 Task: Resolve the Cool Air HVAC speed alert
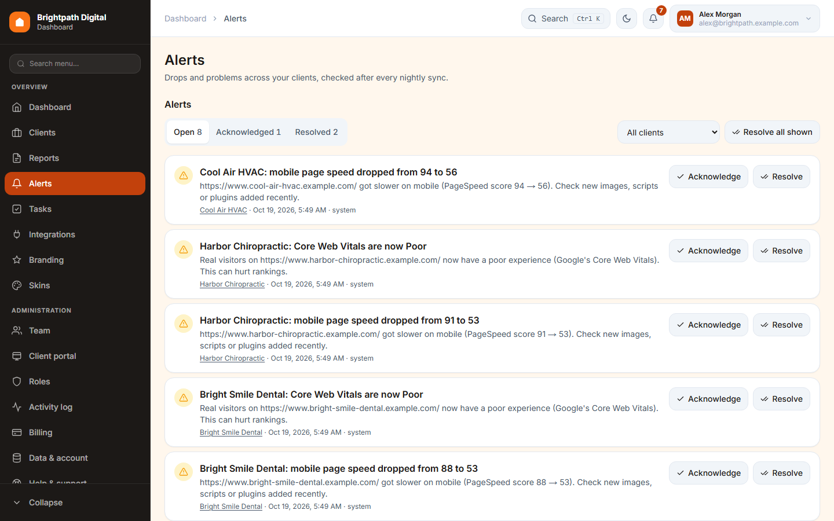point(781,177)
